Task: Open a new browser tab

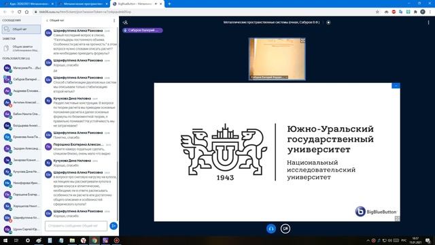Action: point(169,4)
